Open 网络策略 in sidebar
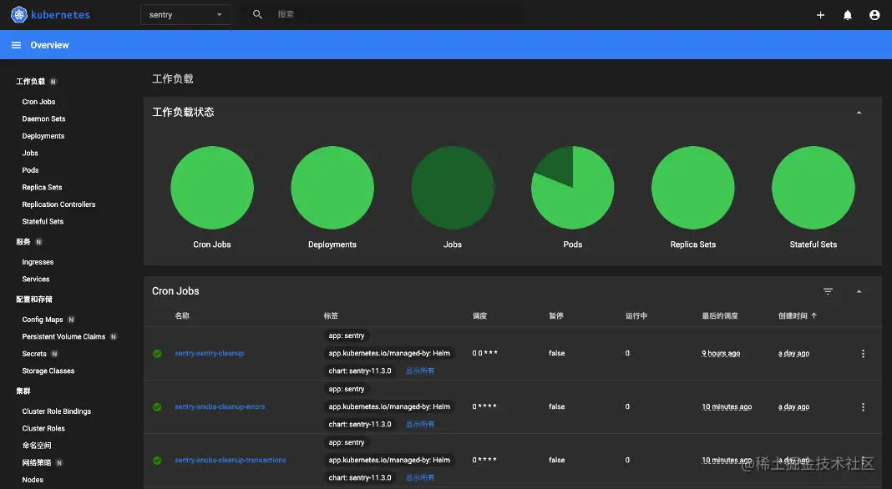Image resolution: width=892 pixels, height=489 pixels. (x=37, y=462)
